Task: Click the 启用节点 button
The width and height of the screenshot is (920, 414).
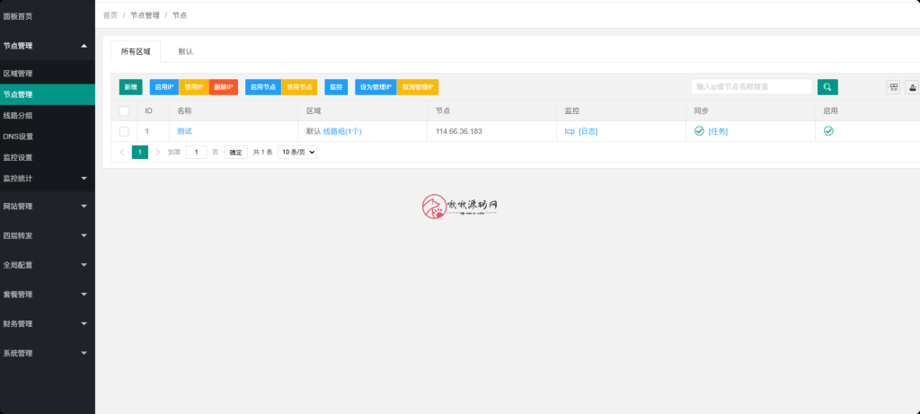Action: [263, 87]
